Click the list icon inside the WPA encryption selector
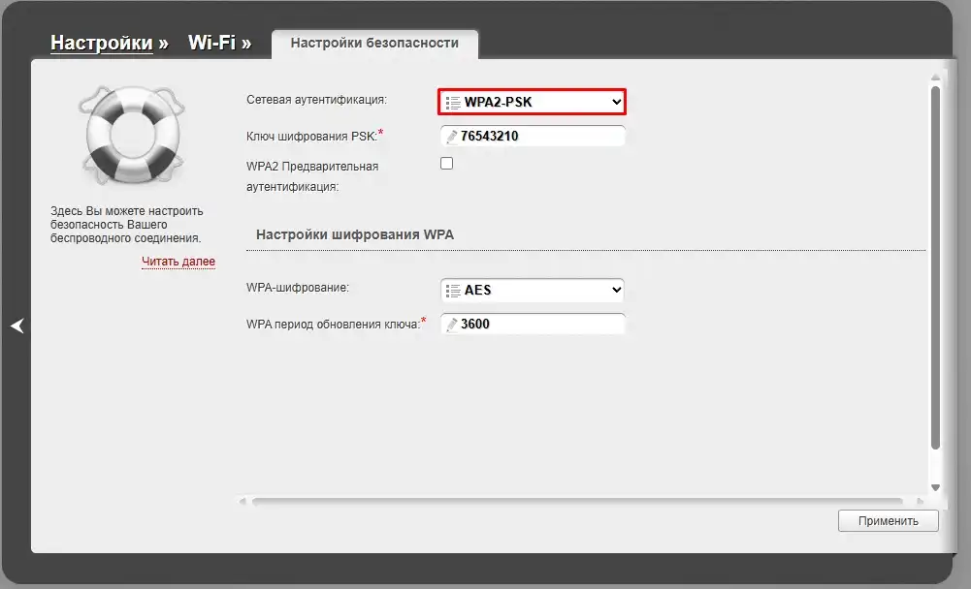Viewport: 971px width, 589px height. (x=451, y=290)
